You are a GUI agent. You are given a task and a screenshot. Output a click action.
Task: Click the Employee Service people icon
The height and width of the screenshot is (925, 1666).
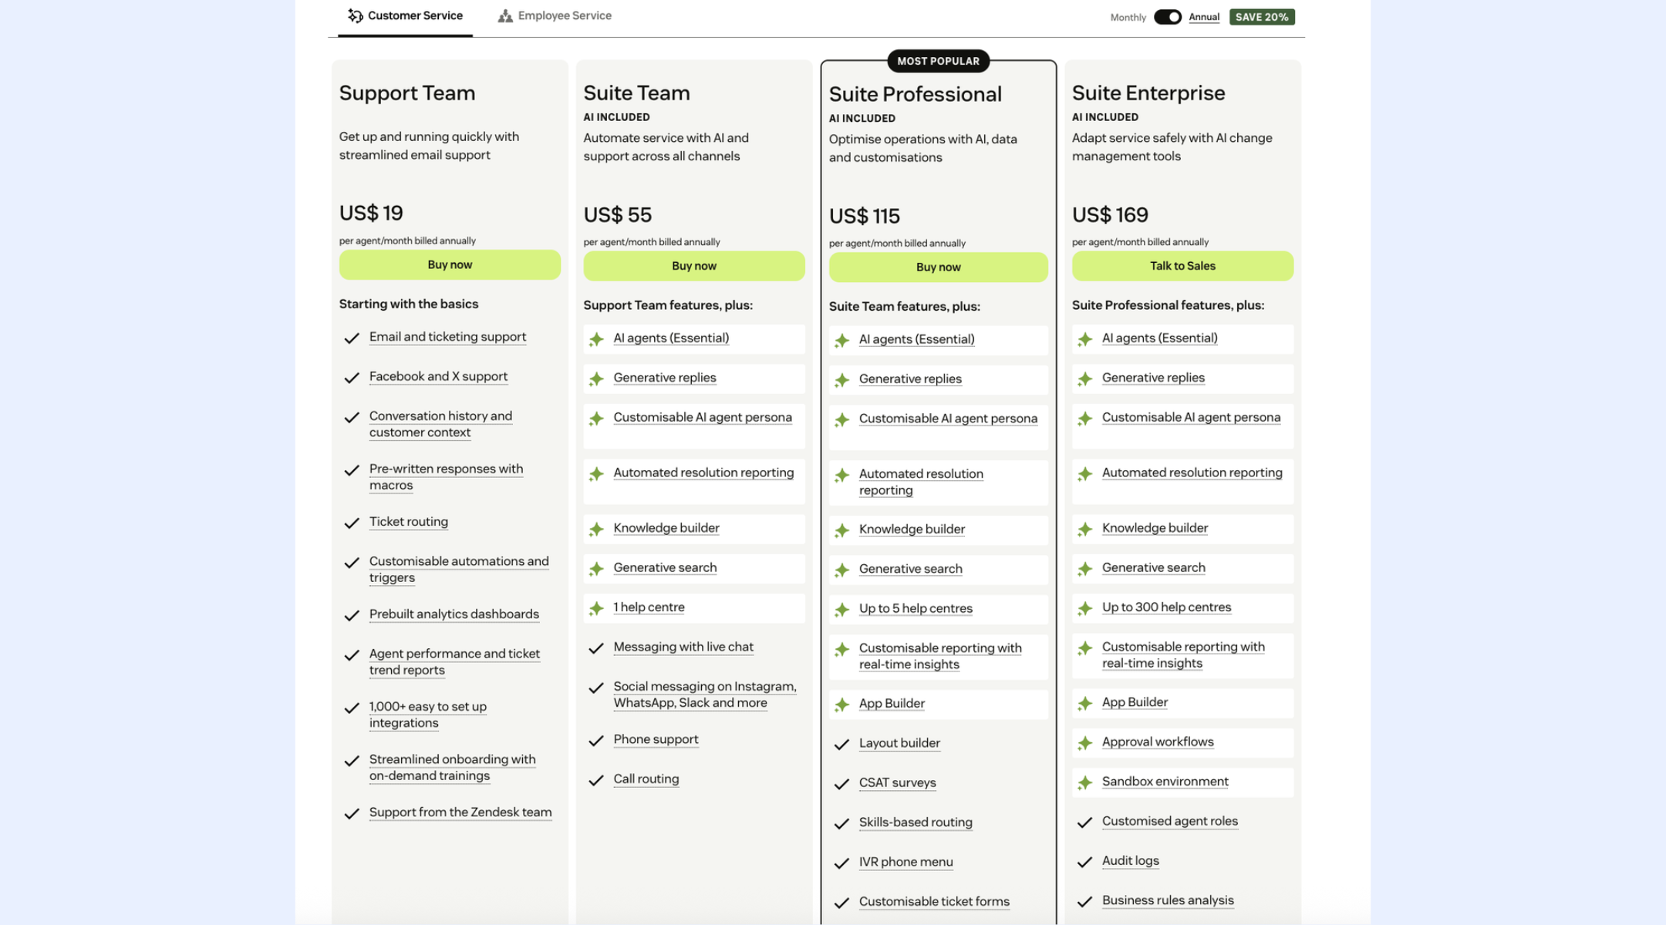pyautogui.click(x=505, y=15)
